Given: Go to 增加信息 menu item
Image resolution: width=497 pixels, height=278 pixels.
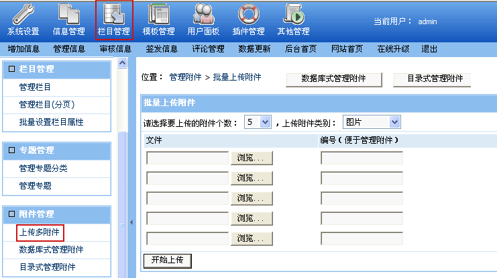Looking at the screenshot, I should 23,49.
